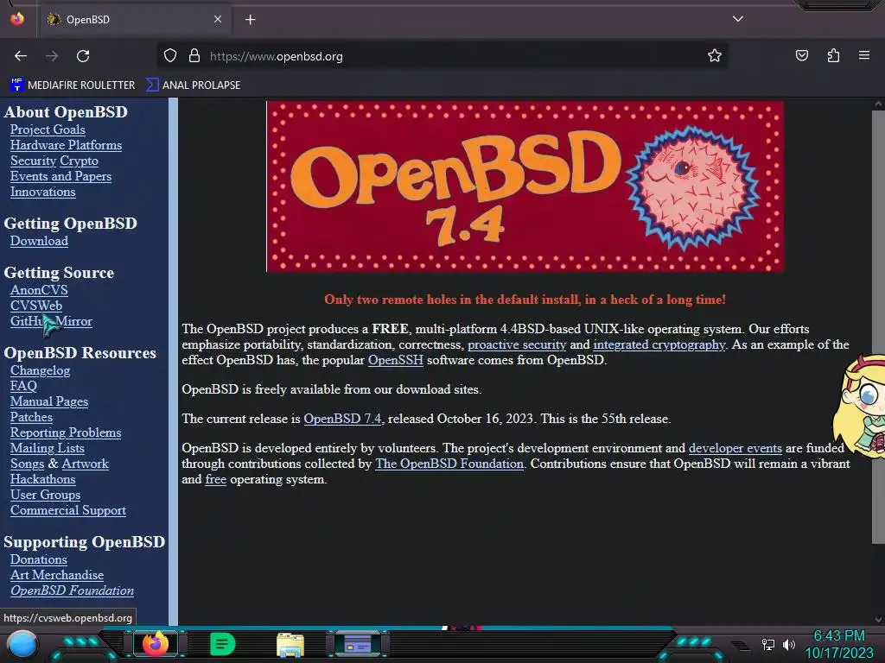Close the OpenBSD tab
The height and width of the screenshot is (663, 885).
217,19
